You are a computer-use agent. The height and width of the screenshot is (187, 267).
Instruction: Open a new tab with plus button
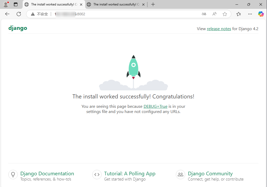point(153,4)
